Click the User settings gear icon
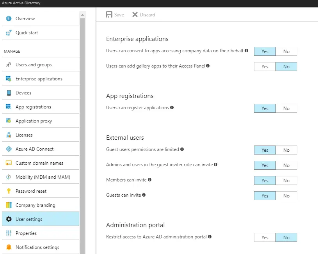Screen dimensions: 318x254 pyautogui.click(x=9, y=219)
